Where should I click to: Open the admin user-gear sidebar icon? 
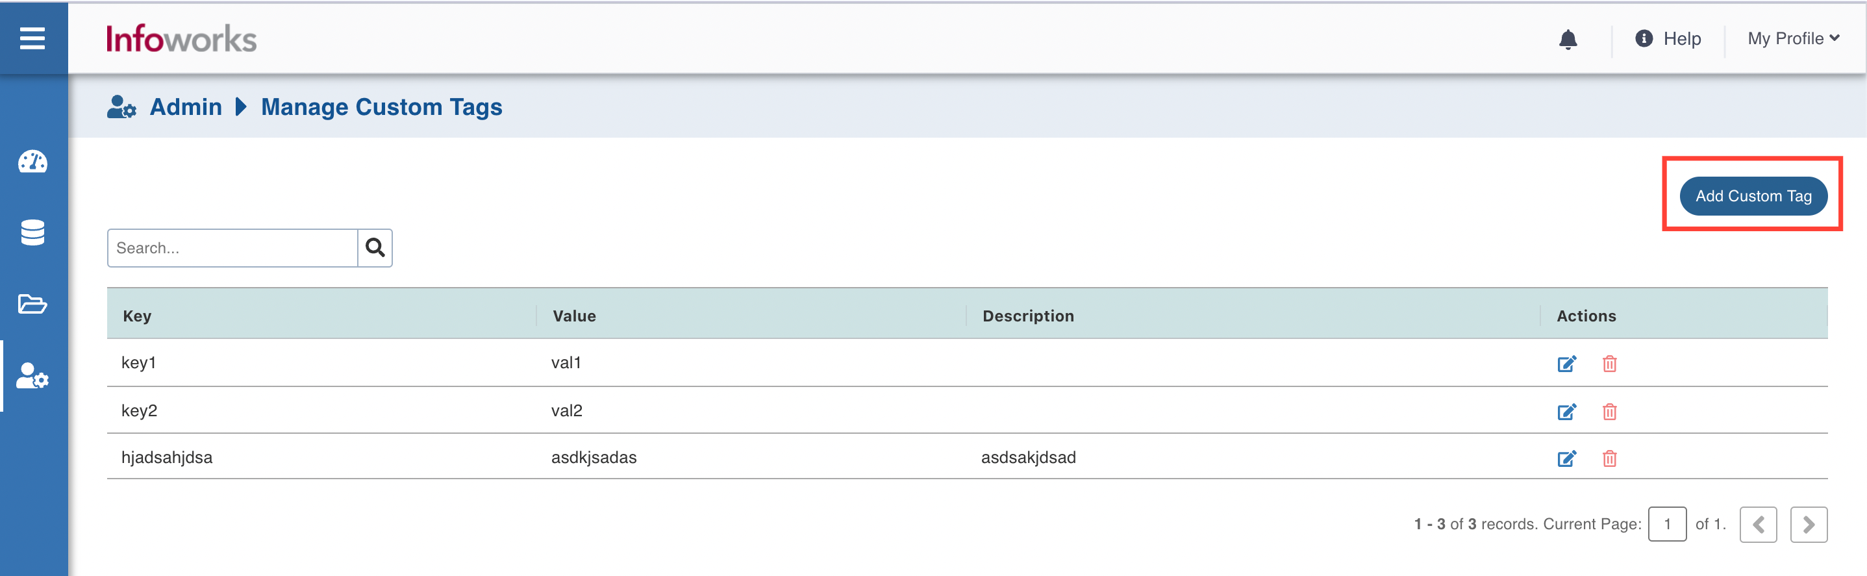coord(32,376)
